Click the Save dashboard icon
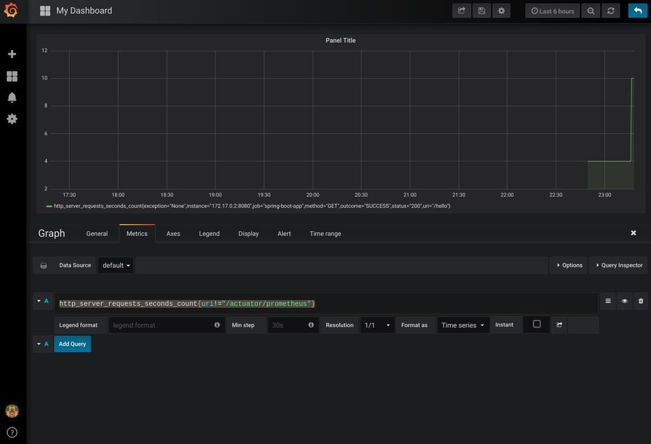This screenshot has height=444, width=651. 482,11
